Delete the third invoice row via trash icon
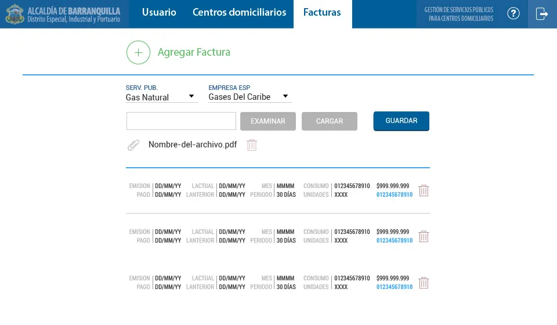The width and height of the screenshot is (557, 325). coord(424,283)
